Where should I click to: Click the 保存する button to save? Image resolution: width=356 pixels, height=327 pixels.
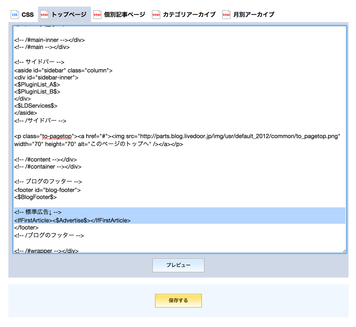click(178, 300)
